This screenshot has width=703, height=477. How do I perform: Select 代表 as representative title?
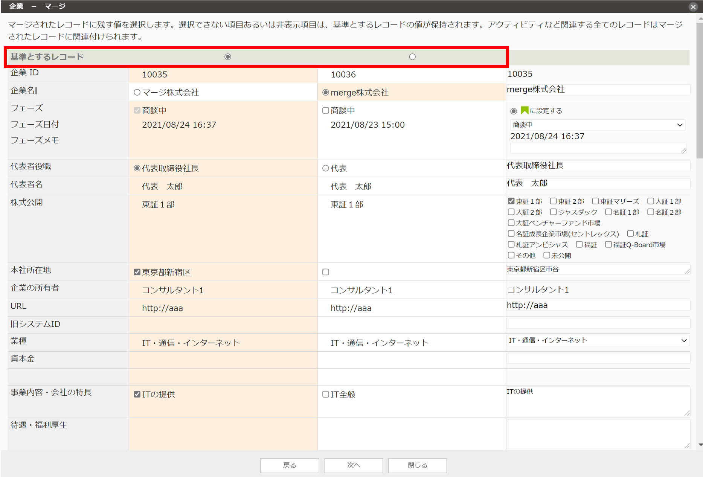(326, 168)
